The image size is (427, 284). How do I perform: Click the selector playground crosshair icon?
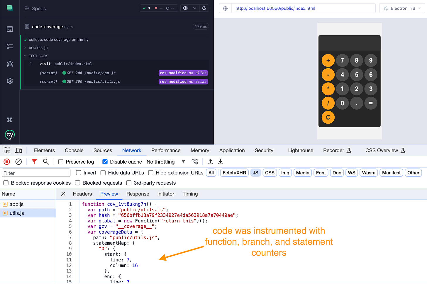[x=225, y=8]
